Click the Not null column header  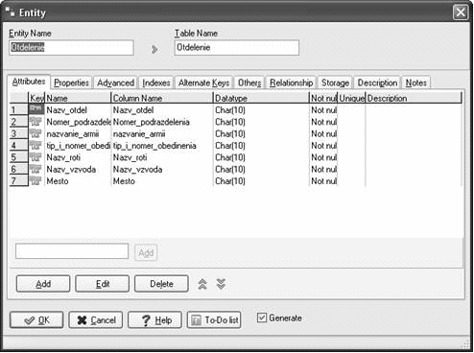tap(323, 98)
